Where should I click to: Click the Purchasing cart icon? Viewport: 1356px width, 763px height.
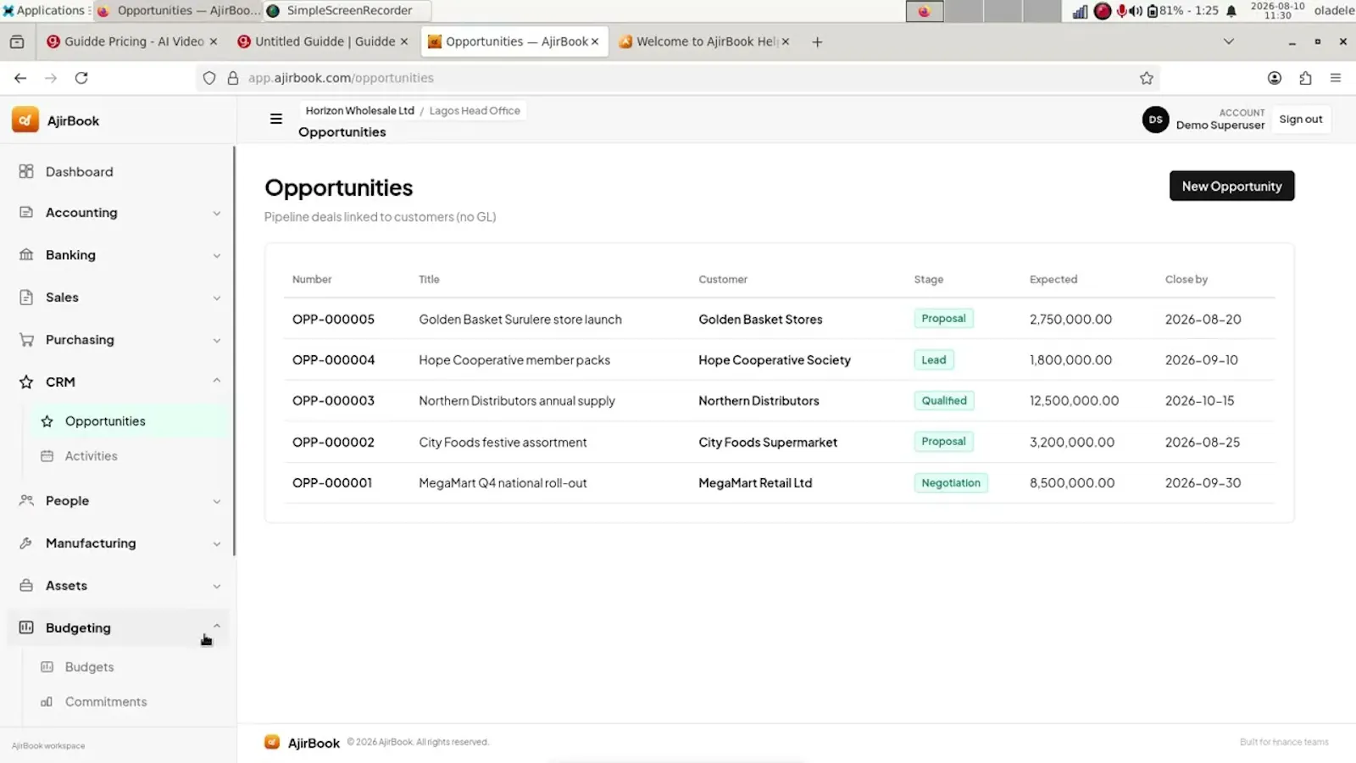point(26,339)
